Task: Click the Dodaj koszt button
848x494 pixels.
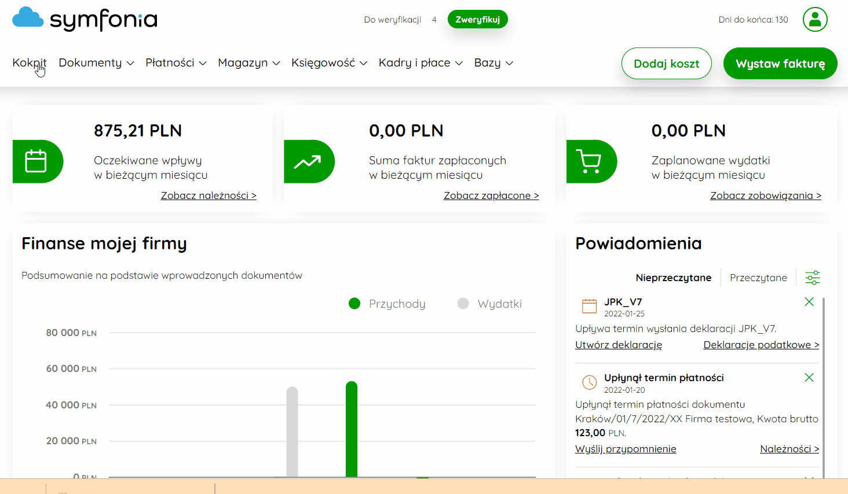Action: click(666, 64)
